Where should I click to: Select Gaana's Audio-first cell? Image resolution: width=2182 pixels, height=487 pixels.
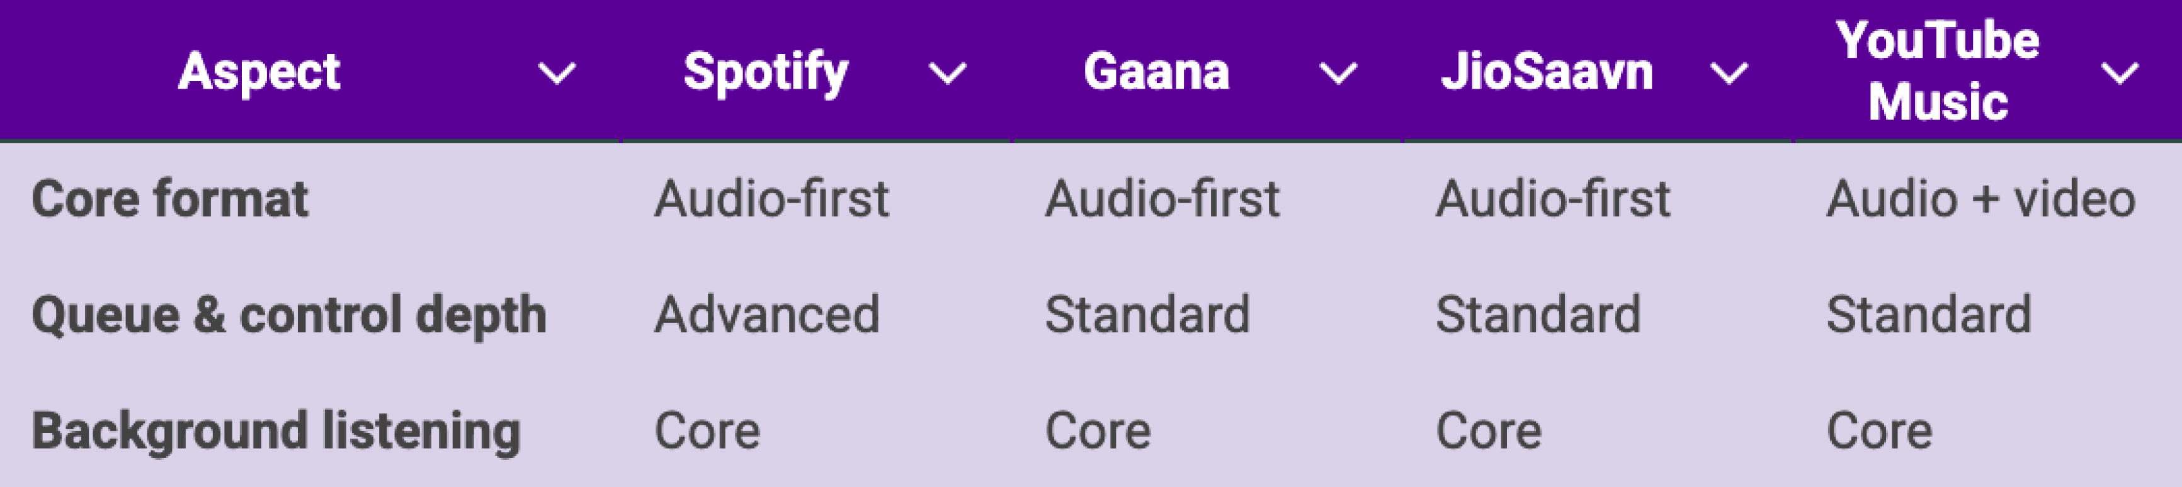pos(1162,199)
